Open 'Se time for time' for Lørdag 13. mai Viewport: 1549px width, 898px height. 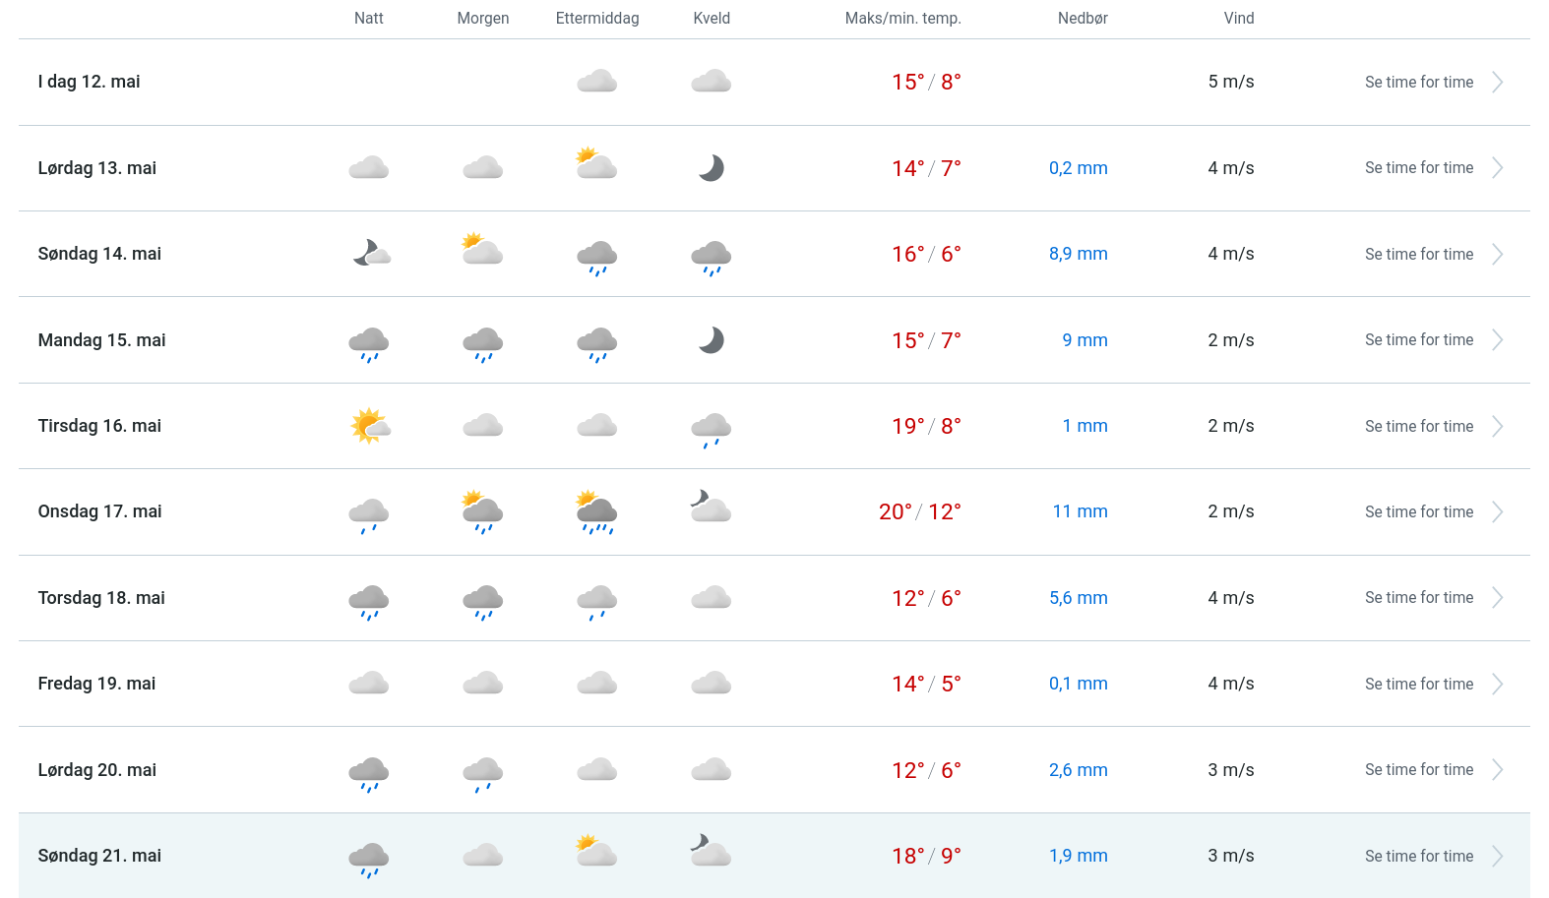1418,168
